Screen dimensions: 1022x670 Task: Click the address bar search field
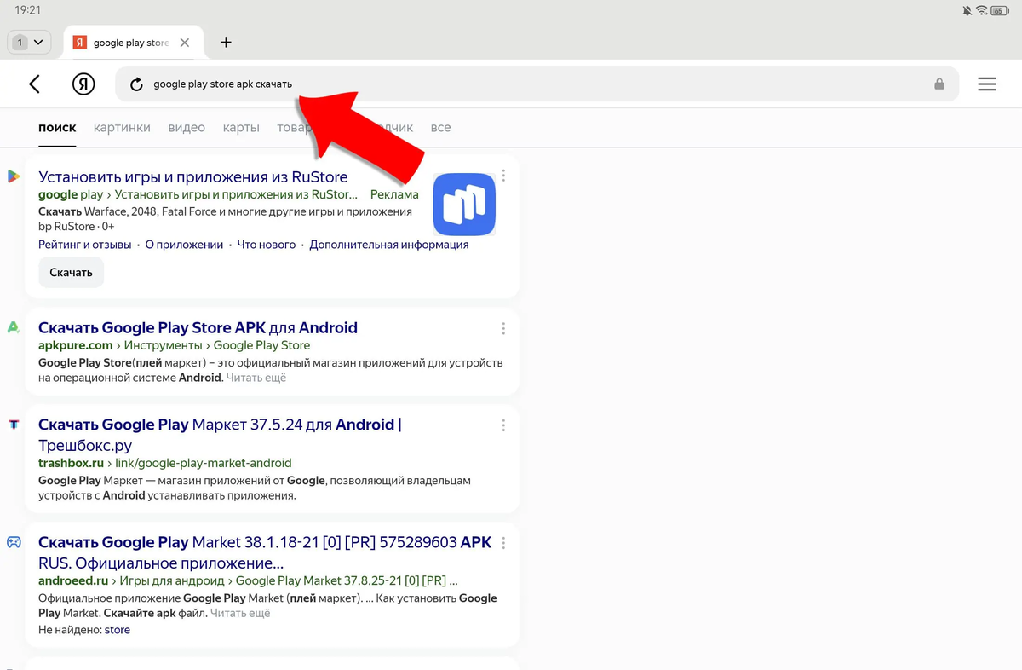click(537, 84)
